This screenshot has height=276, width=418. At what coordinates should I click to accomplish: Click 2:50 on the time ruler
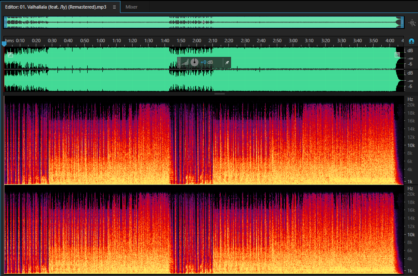[x=277, y=41]
